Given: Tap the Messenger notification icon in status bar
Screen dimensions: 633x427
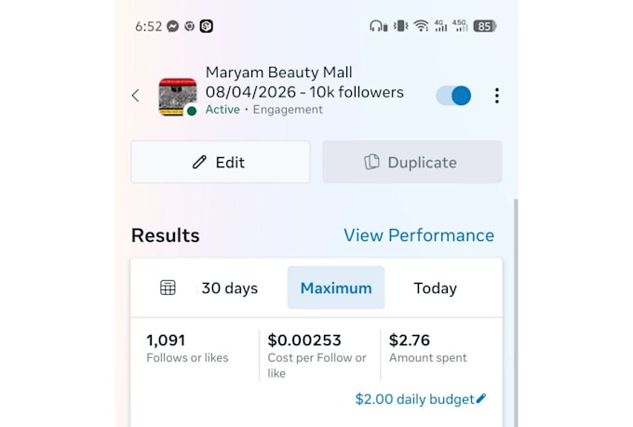Looking at the screenshot, I should pyautogui.click(x=173, y=26).
